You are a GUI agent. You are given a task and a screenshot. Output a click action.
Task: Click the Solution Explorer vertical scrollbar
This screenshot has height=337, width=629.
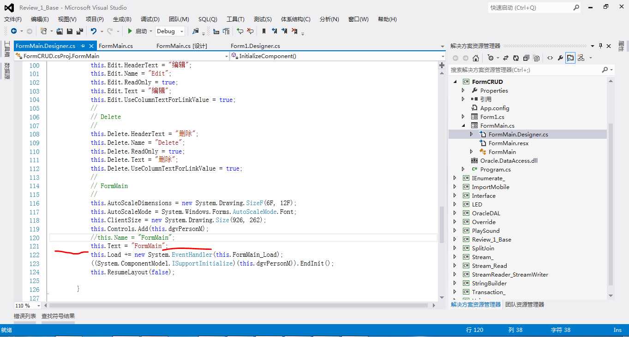(x=611, y=205)
